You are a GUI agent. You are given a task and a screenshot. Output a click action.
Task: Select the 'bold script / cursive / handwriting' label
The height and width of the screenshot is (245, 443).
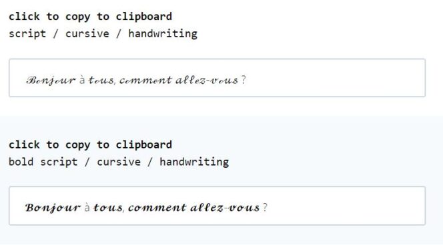click(119, 162)
